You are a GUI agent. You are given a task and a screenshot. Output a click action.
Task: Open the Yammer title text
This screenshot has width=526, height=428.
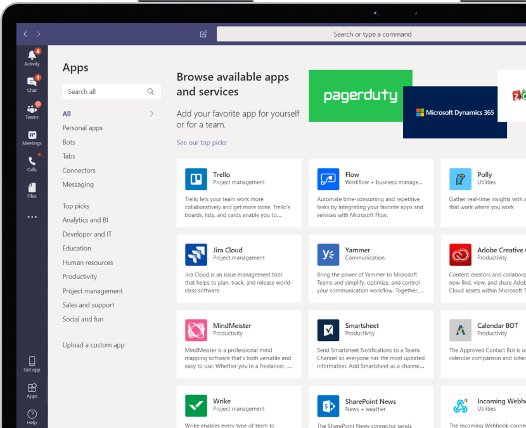357,250
